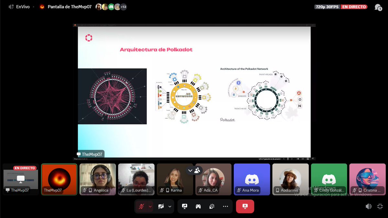388x218 pixels.
Task: Focus Cristina participant tile
Action: (367, 179)
